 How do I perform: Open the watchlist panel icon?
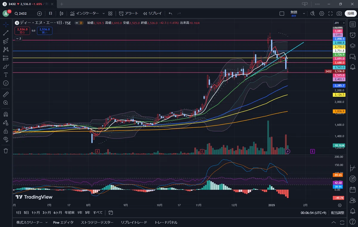tap(352, 24)
